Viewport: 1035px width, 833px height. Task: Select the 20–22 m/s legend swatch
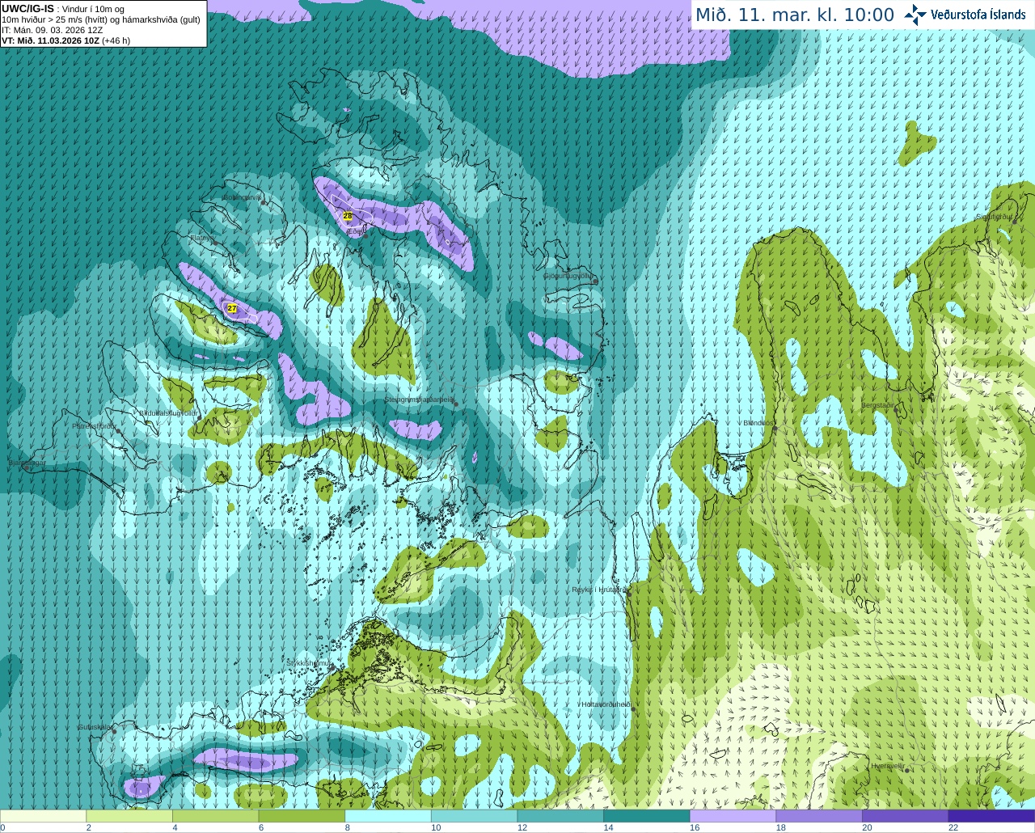pos(906,816)
